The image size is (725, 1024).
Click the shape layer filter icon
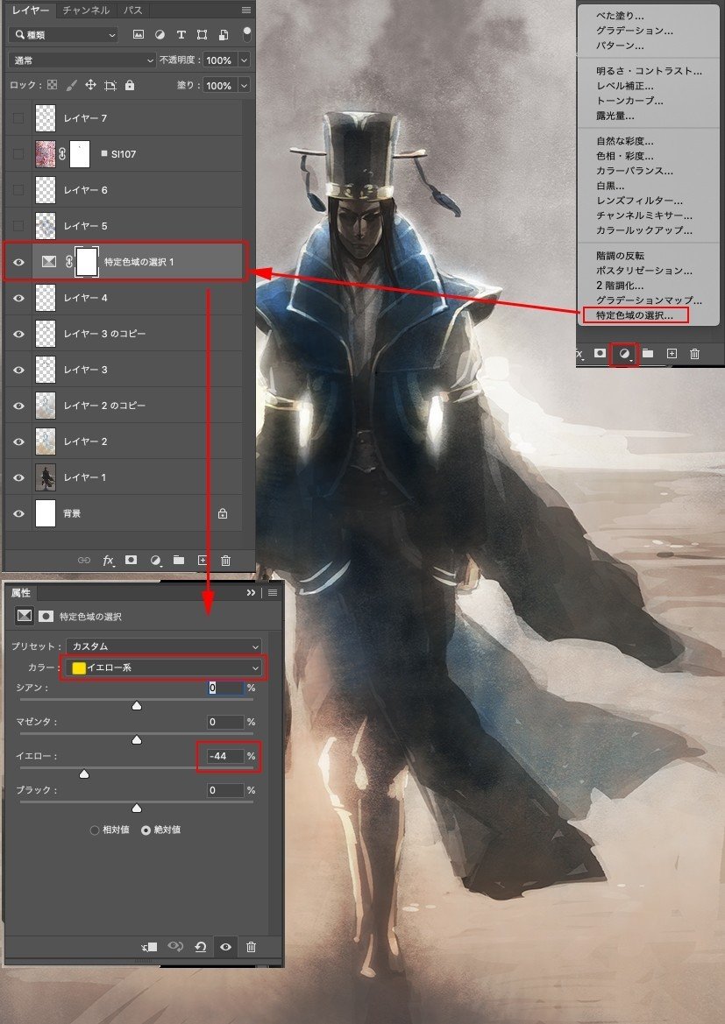[202, 35]
